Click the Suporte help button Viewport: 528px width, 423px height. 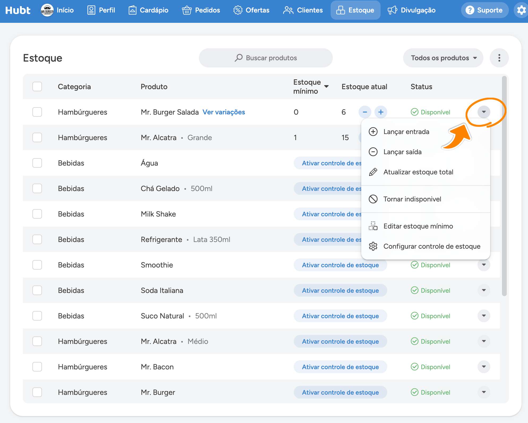484,10
